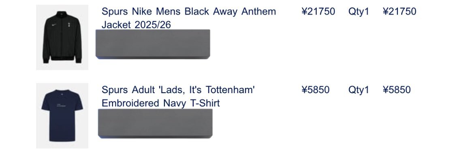Open 'Spurs Nike Mens Black Away Anthem' title link

(189, 12)
